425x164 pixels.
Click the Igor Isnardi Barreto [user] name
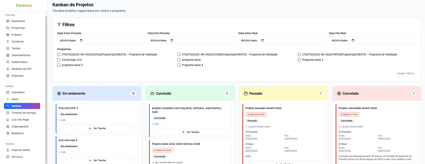pos(169,162)
